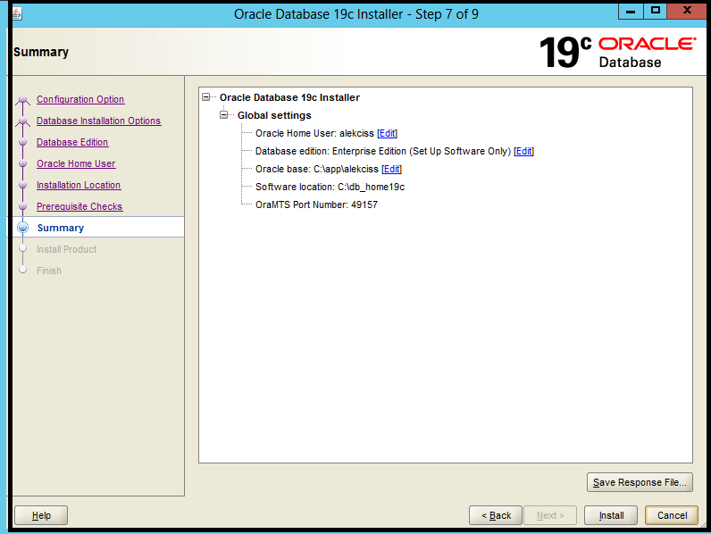Start installation with Install button
Screen dimensions: 711x534
point(611,515)
